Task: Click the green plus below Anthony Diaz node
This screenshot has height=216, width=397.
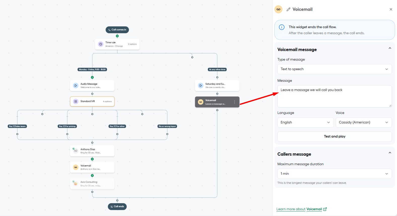Action: point(92,159)
